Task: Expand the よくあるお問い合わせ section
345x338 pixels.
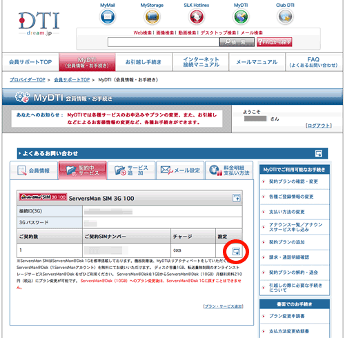Action: (319, 153)
